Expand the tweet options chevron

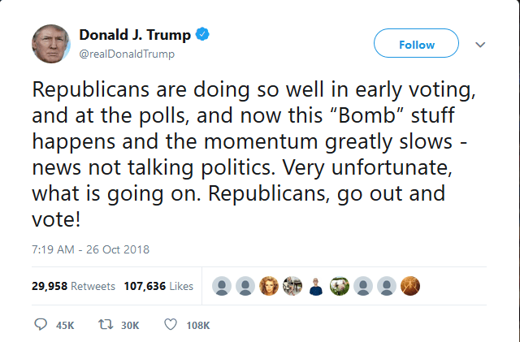pyautogui.click(x=479, y=45)
